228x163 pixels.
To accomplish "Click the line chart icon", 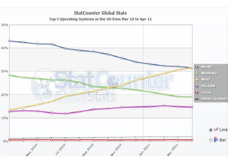I will pyautogui.click(x=216, y=130).
